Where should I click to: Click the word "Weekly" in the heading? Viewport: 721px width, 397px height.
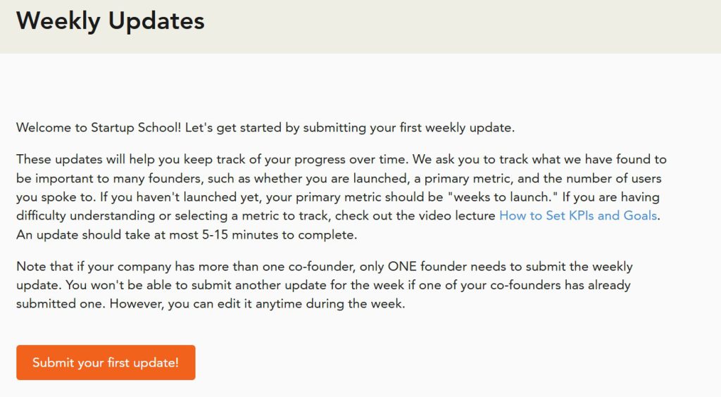(x=58, y=21)
